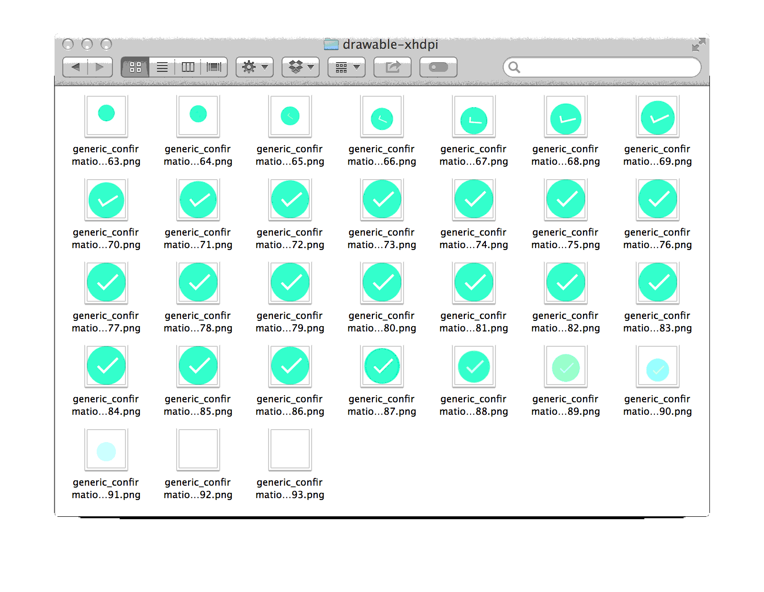Click the Edit Tags toolbar button
Image resolution: width=764 pixels, height=592 pixels.
(438, 67)
